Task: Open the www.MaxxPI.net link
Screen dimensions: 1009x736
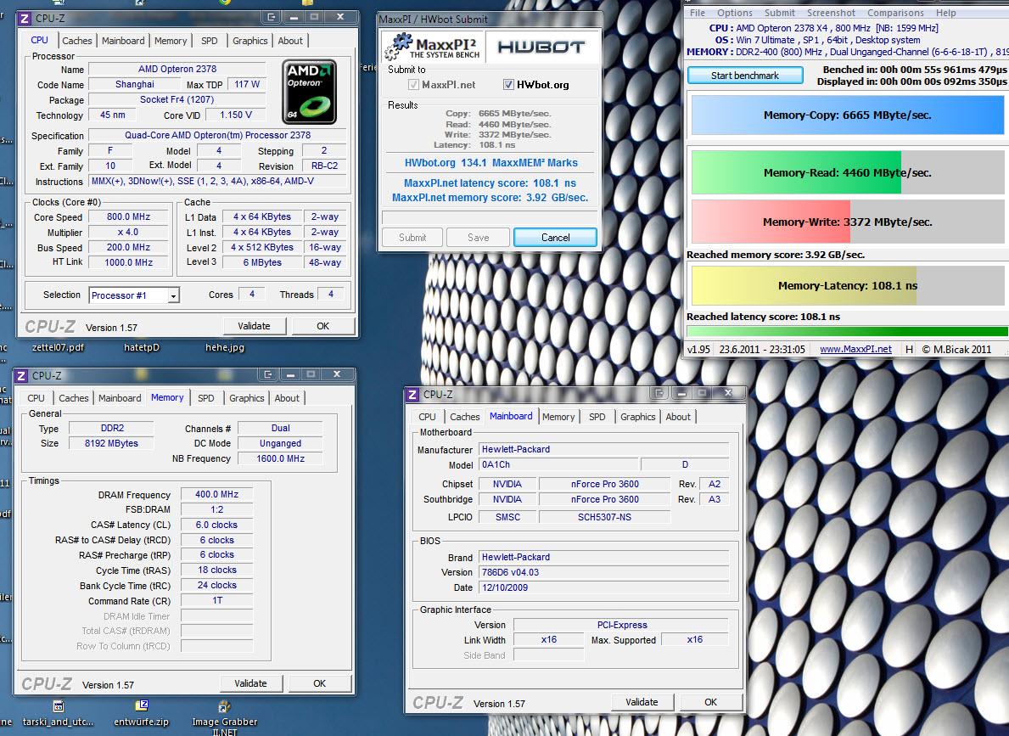Action: point(855,349)
